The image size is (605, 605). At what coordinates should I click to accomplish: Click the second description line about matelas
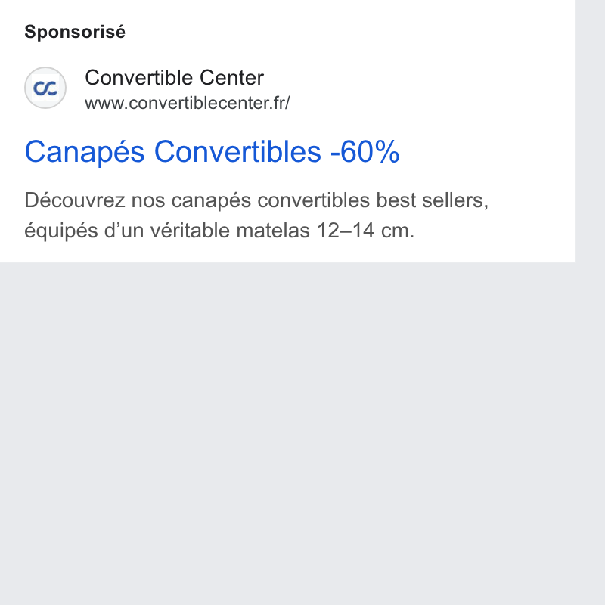219,231
